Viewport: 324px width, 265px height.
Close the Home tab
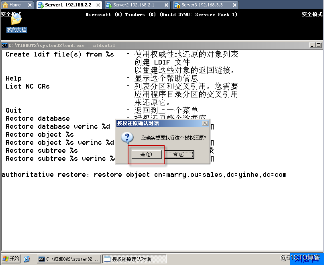coord(30,5)
